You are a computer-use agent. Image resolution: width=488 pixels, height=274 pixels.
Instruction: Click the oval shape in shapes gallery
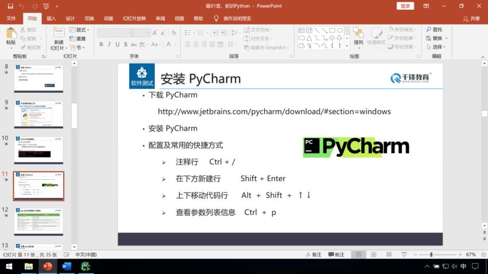pos(340,30)
